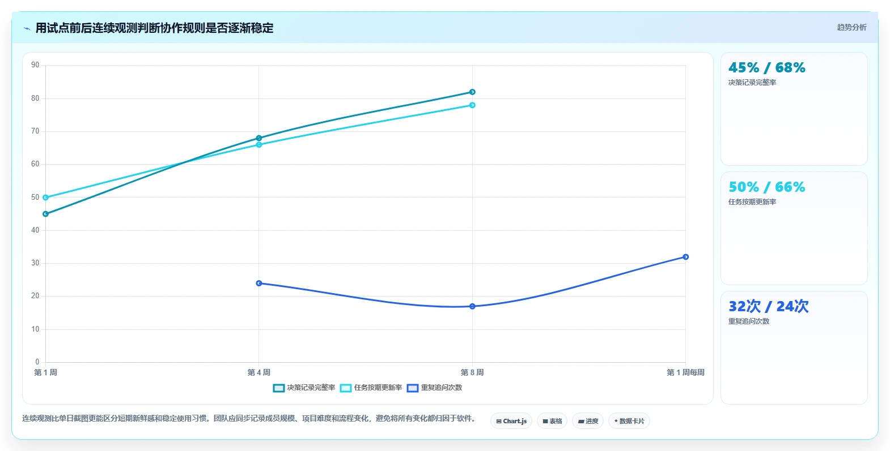Select the 数据卡片 tag
Image resolution: width=890 pixels, height=451 pixels.
point(629,421)
